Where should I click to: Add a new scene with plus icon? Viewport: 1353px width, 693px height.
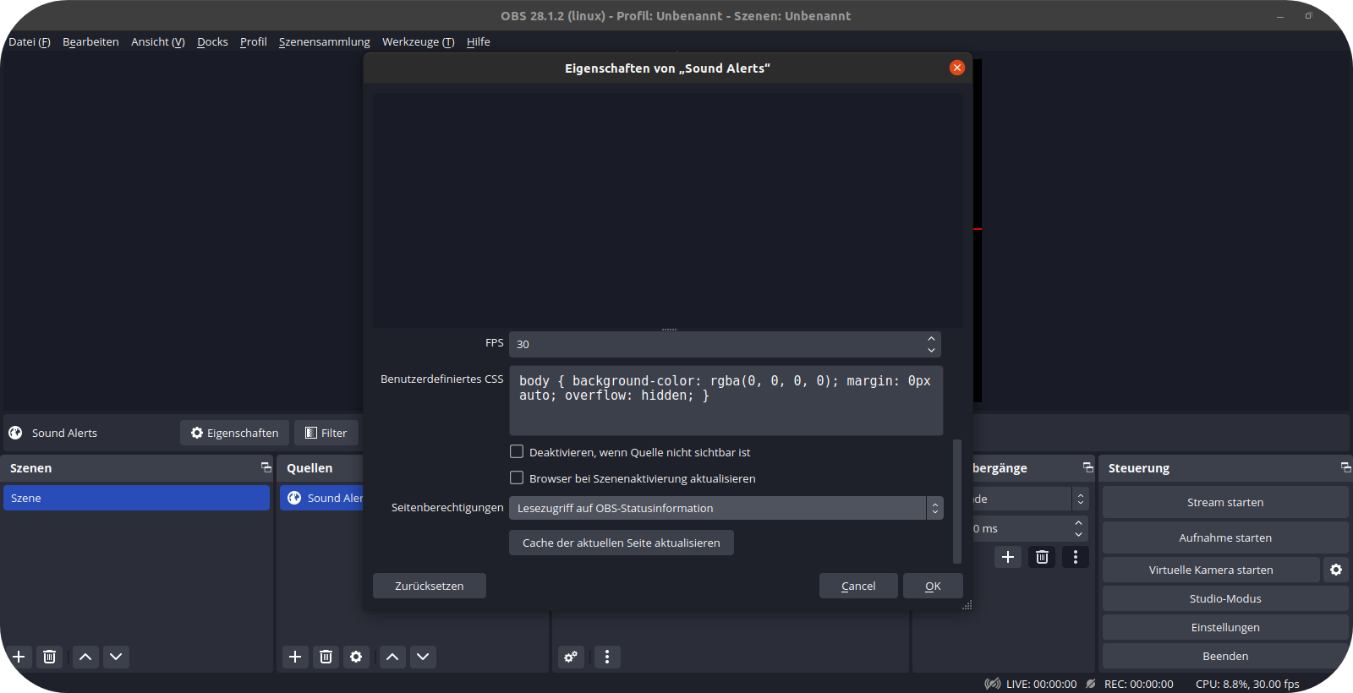(19, 657)
